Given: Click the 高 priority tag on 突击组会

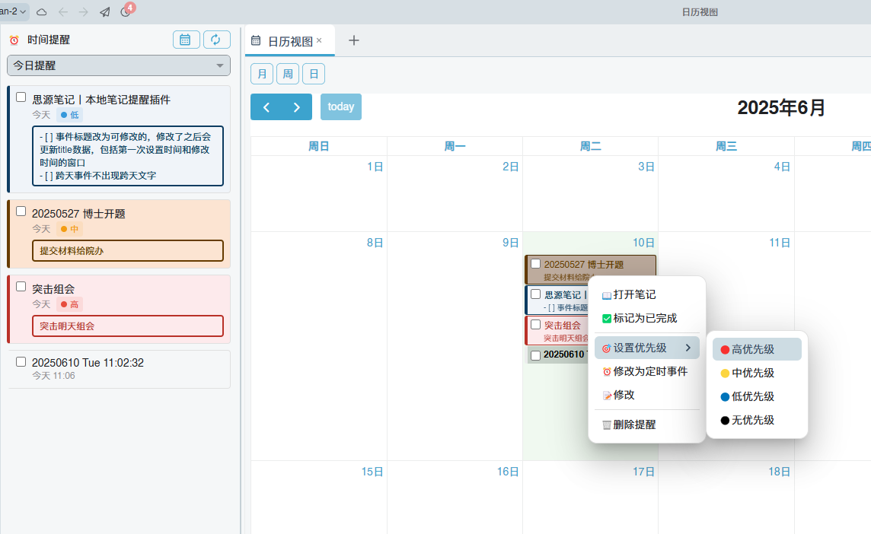Looking at the screenshot, I should tap(69, 305).
